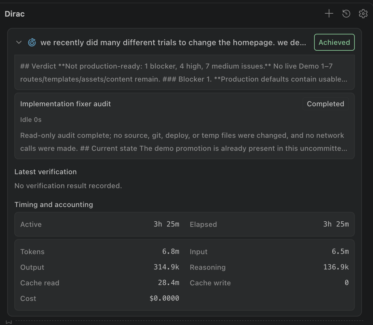373x325 pixels.
Task: Open the task history clock icon
Action: [346, 14]
